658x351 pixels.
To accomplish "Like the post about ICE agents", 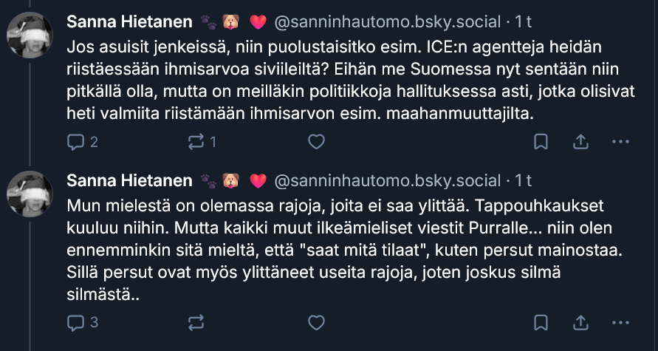I will coord(316,141).
